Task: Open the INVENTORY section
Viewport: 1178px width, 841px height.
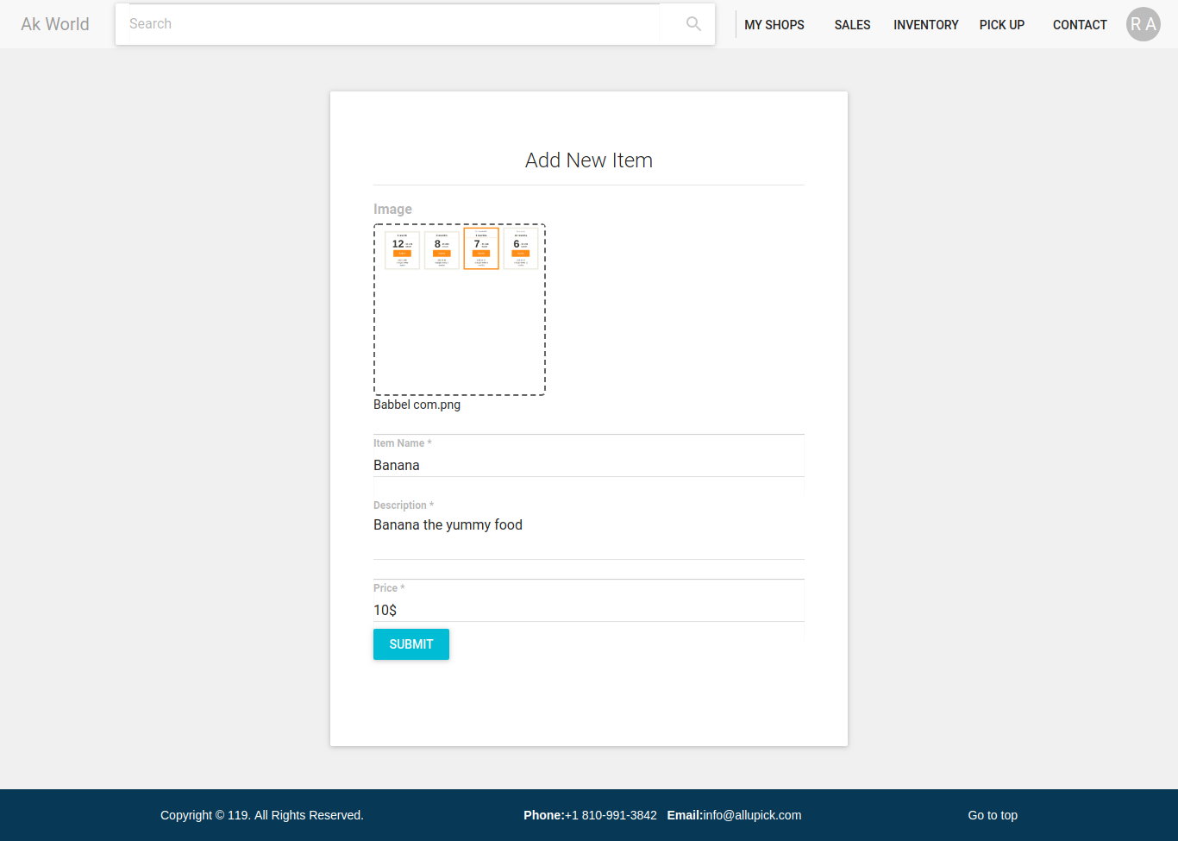Action: click(925, 25)
